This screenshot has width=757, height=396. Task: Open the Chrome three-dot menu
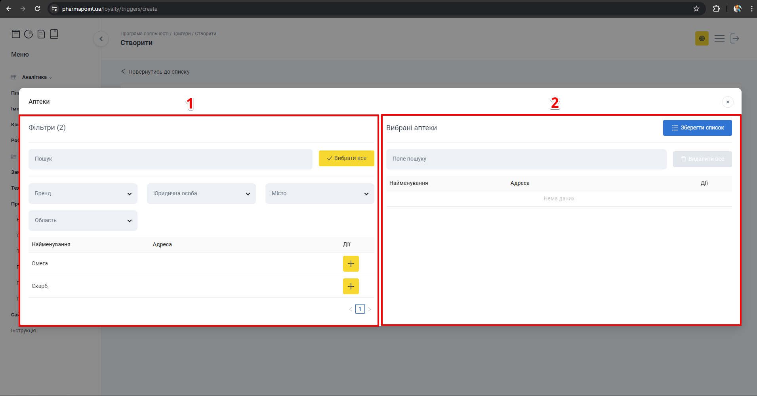[x=751, y=9]
